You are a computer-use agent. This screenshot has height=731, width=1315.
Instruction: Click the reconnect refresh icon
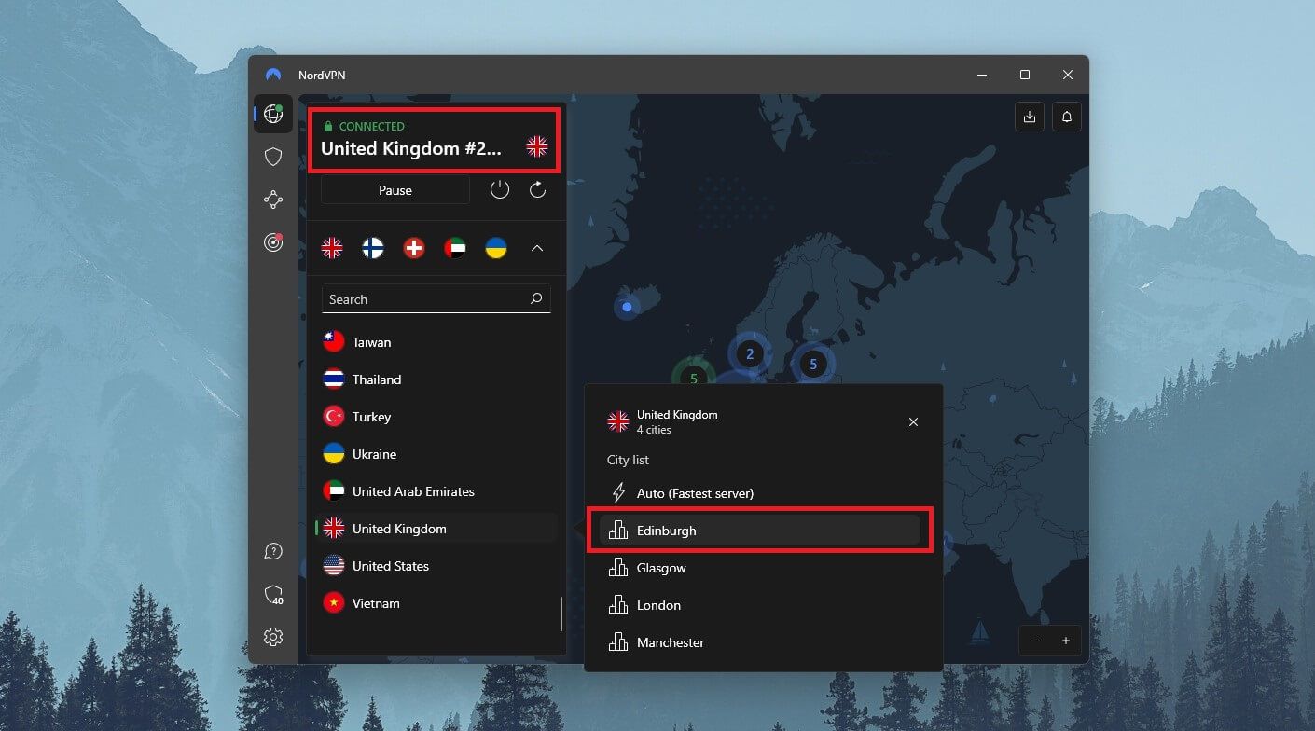coord(537,190)
